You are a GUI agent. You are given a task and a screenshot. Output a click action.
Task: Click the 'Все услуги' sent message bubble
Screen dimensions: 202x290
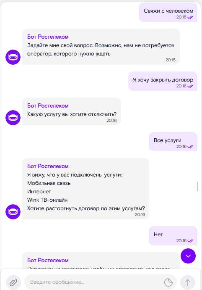tap(173, 142)
